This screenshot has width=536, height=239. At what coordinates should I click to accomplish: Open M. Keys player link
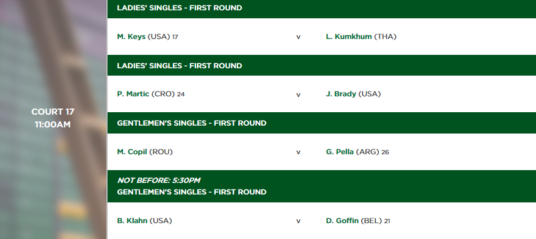tap(131, 37)
